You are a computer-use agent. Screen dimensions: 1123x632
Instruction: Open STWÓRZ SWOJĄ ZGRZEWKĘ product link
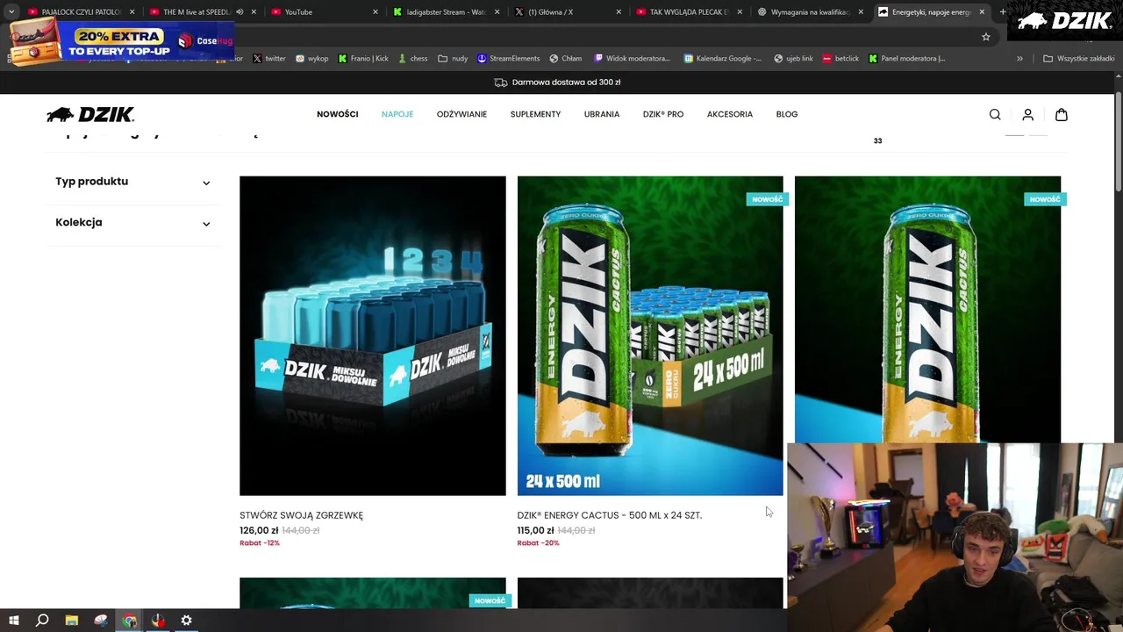(301, 515)
